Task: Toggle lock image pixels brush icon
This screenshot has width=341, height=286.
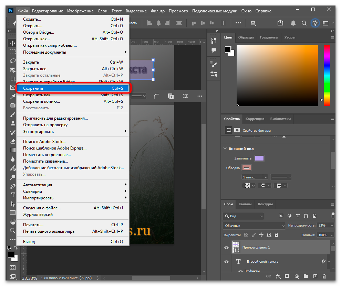Action: (x=254, y=235)
